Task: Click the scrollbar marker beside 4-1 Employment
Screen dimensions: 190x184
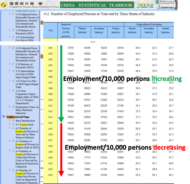Action: click(42, 124)
